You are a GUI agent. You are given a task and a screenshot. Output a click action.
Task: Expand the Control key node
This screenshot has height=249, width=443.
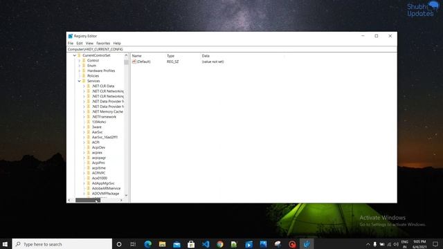(80, 60)
